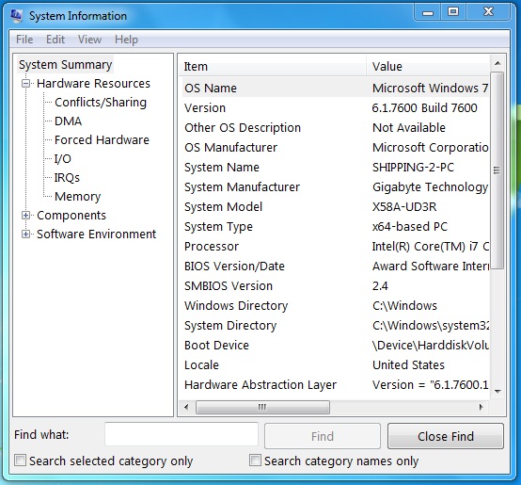Click the vertical scrollbar up arrow
This screenshot has width=521, height=485.
click(497, 63)
